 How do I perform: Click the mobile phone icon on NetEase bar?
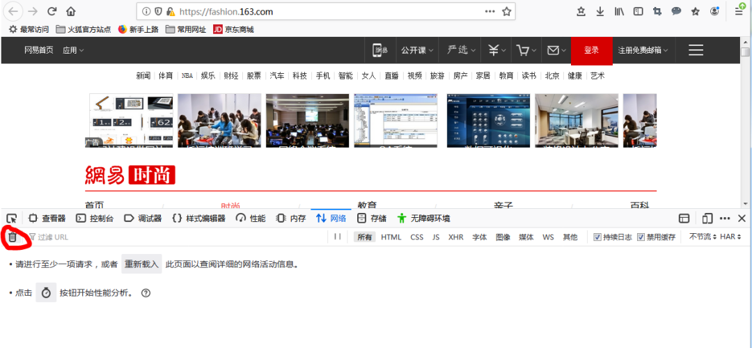tap(380, 50)
